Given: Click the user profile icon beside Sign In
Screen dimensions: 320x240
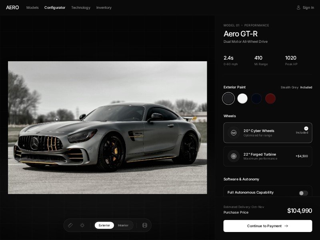Looking at the screenshot, I should (298, 8).
